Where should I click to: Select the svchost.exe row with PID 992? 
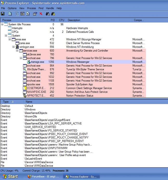tap(73, 73)
